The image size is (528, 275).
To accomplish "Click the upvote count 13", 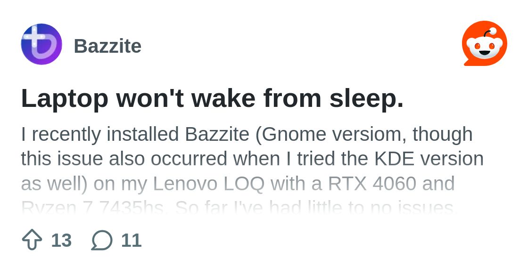I will [61, 241].
